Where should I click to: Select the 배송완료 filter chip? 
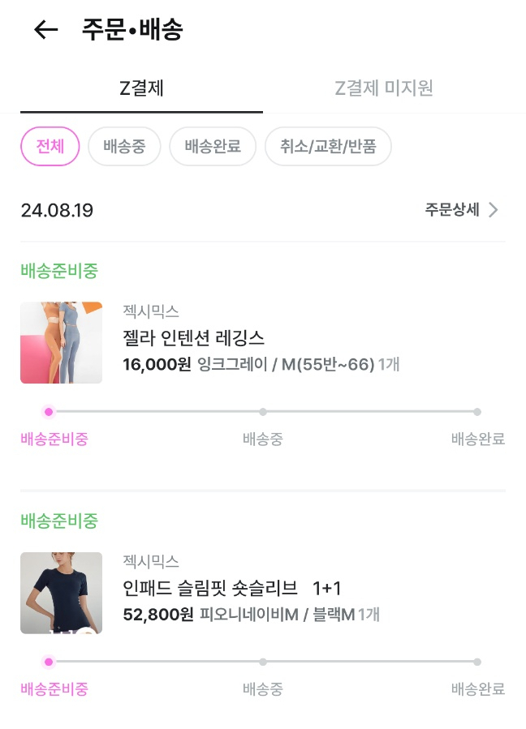coord(213,147)
